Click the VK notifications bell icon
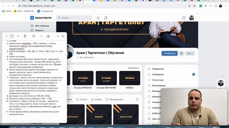This screenshot has height=128, width=229. pyautogui.click(x=98, y=18)
